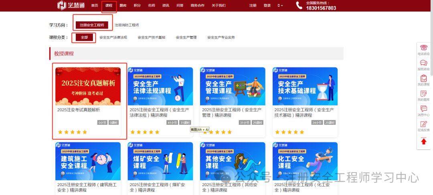Click the 注册 link in the header

click(253, 6)
